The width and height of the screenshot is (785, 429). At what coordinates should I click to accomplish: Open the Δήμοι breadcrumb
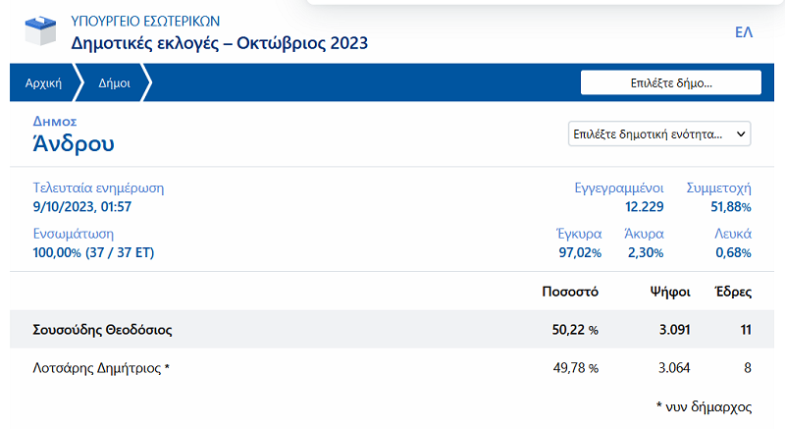pos(115,83)
